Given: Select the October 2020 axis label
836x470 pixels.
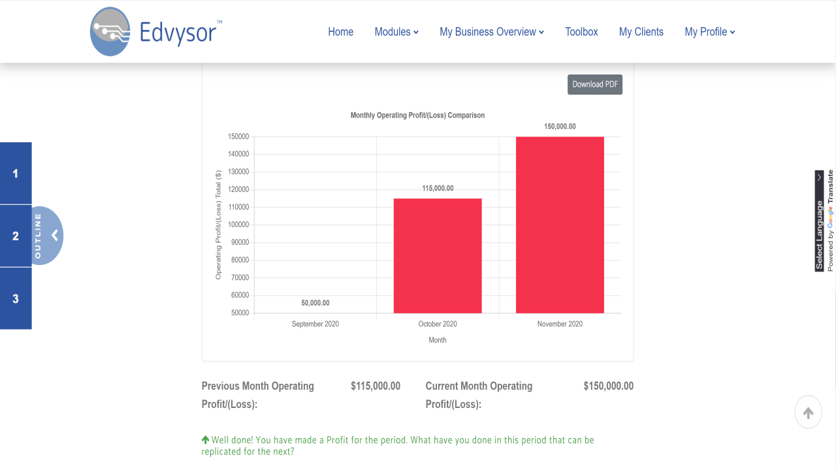Looking at the screenshot, I should [x=438, y=324].
